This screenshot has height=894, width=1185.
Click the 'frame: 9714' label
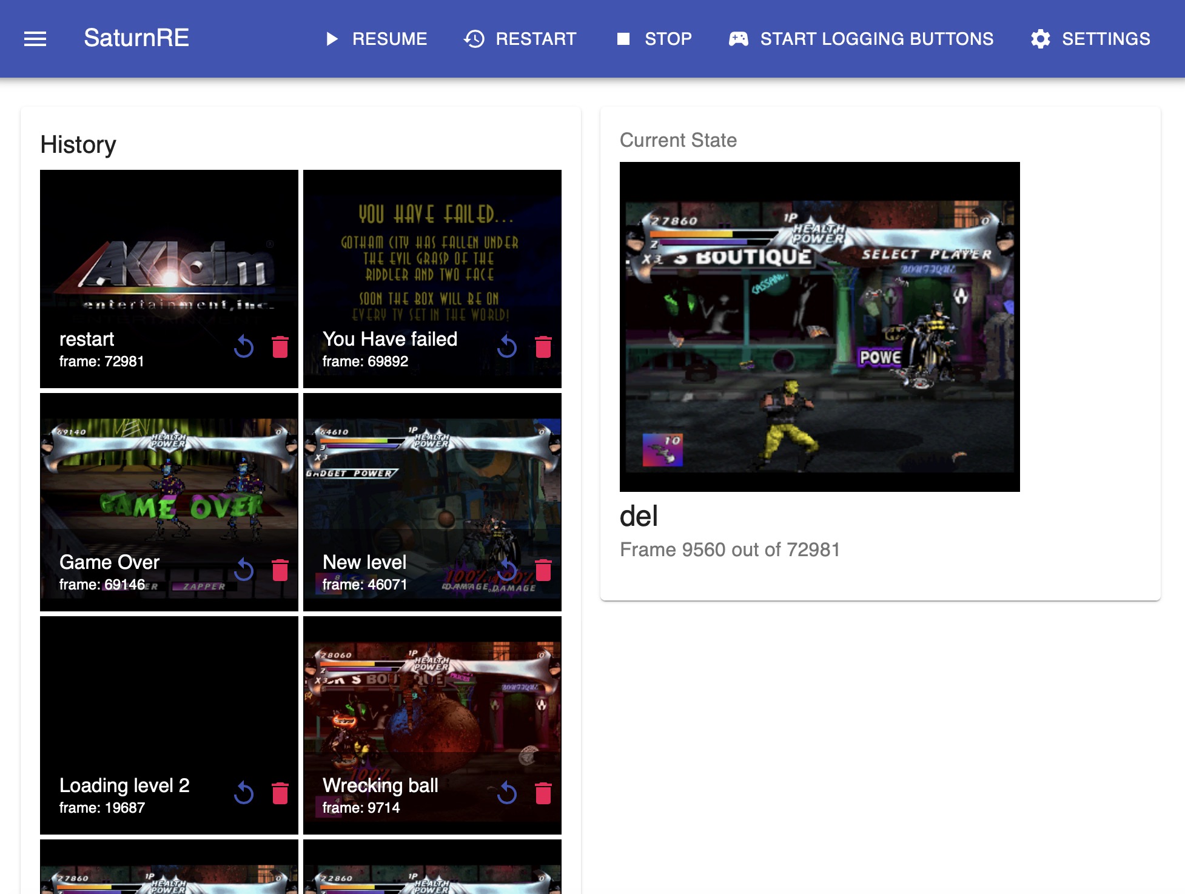[361, 808]
